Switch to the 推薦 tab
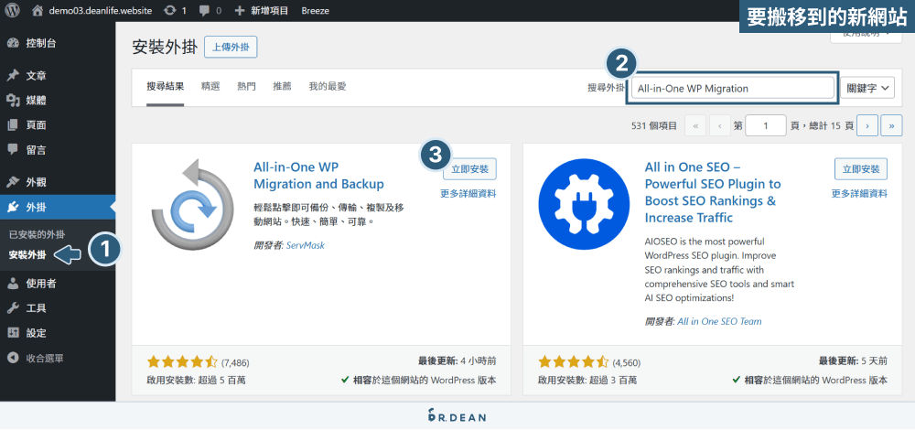 [283, 86]
